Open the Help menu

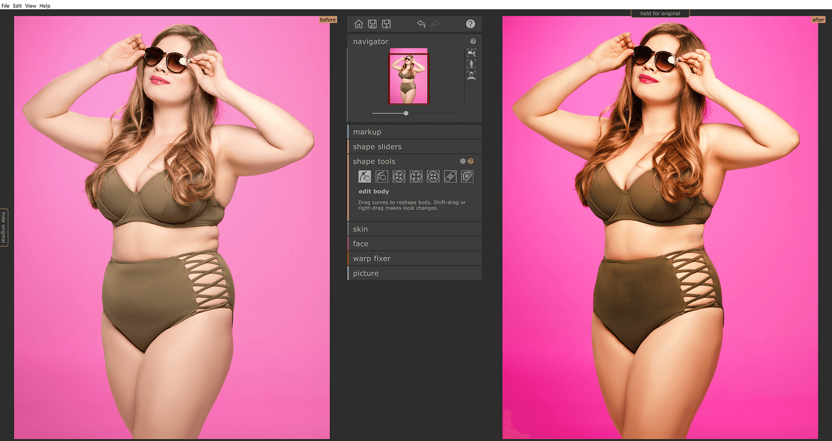[x=45, y=6]
